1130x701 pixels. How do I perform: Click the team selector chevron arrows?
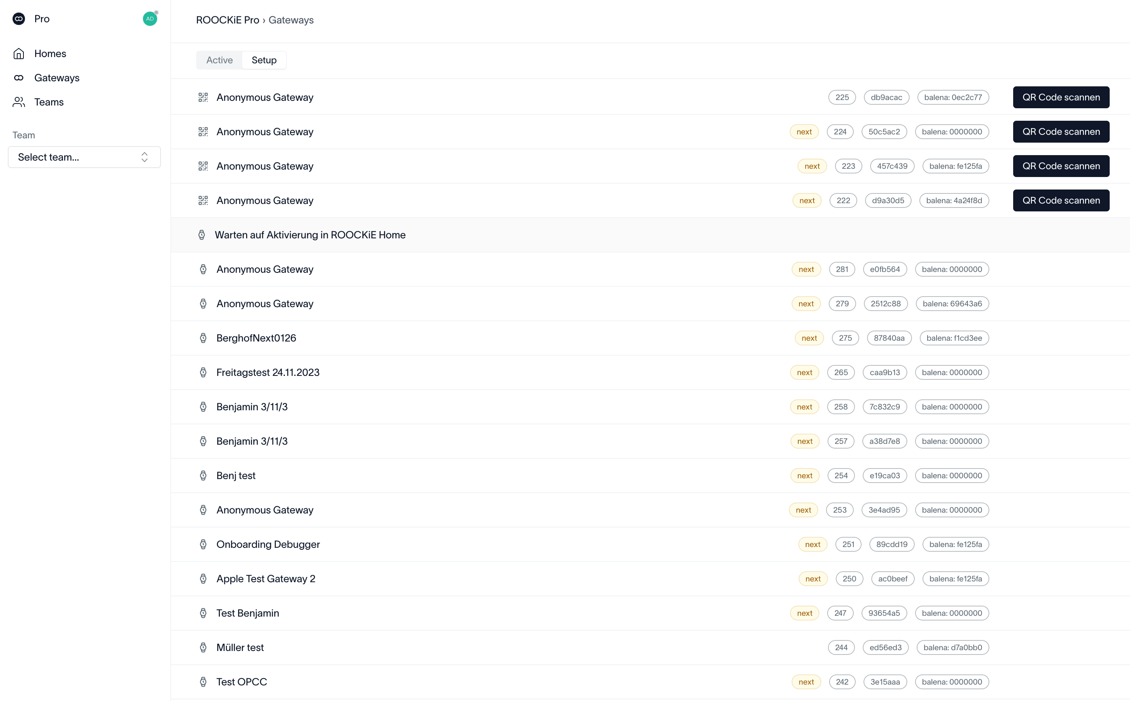point(145,157)
